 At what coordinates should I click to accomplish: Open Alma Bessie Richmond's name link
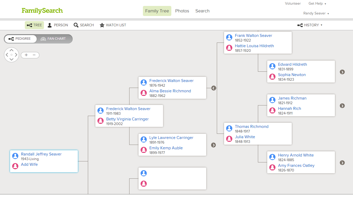point(170,91)
